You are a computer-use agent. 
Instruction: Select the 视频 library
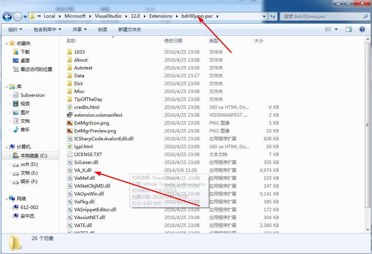point(25,104)
